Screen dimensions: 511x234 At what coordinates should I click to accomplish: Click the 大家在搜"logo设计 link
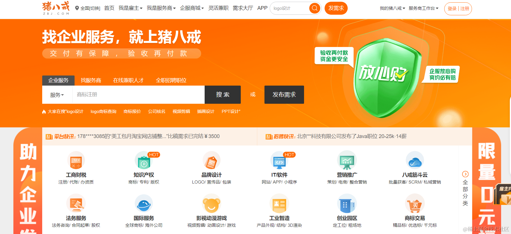(65, 112)
